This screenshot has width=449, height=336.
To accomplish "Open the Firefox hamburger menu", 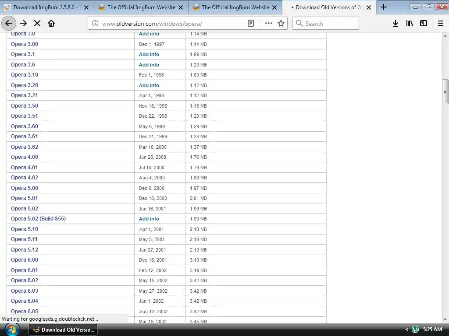I will pos(441,24).
